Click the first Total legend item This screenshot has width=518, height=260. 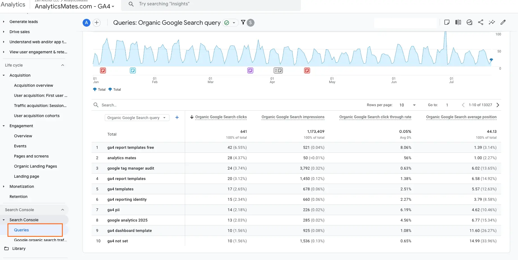tap(99, 90)
